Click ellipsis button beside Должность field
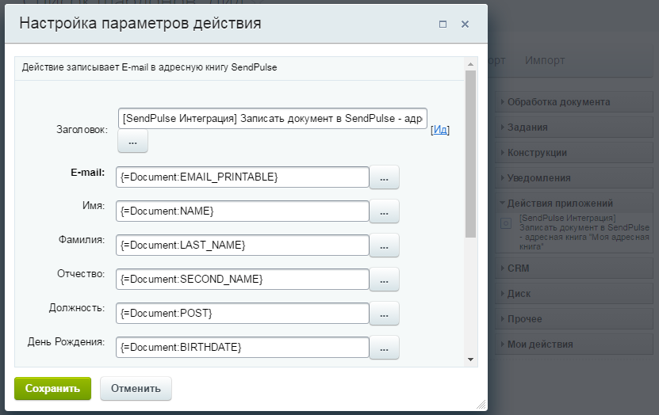The image size is (659, 415). tap(384, 314)
